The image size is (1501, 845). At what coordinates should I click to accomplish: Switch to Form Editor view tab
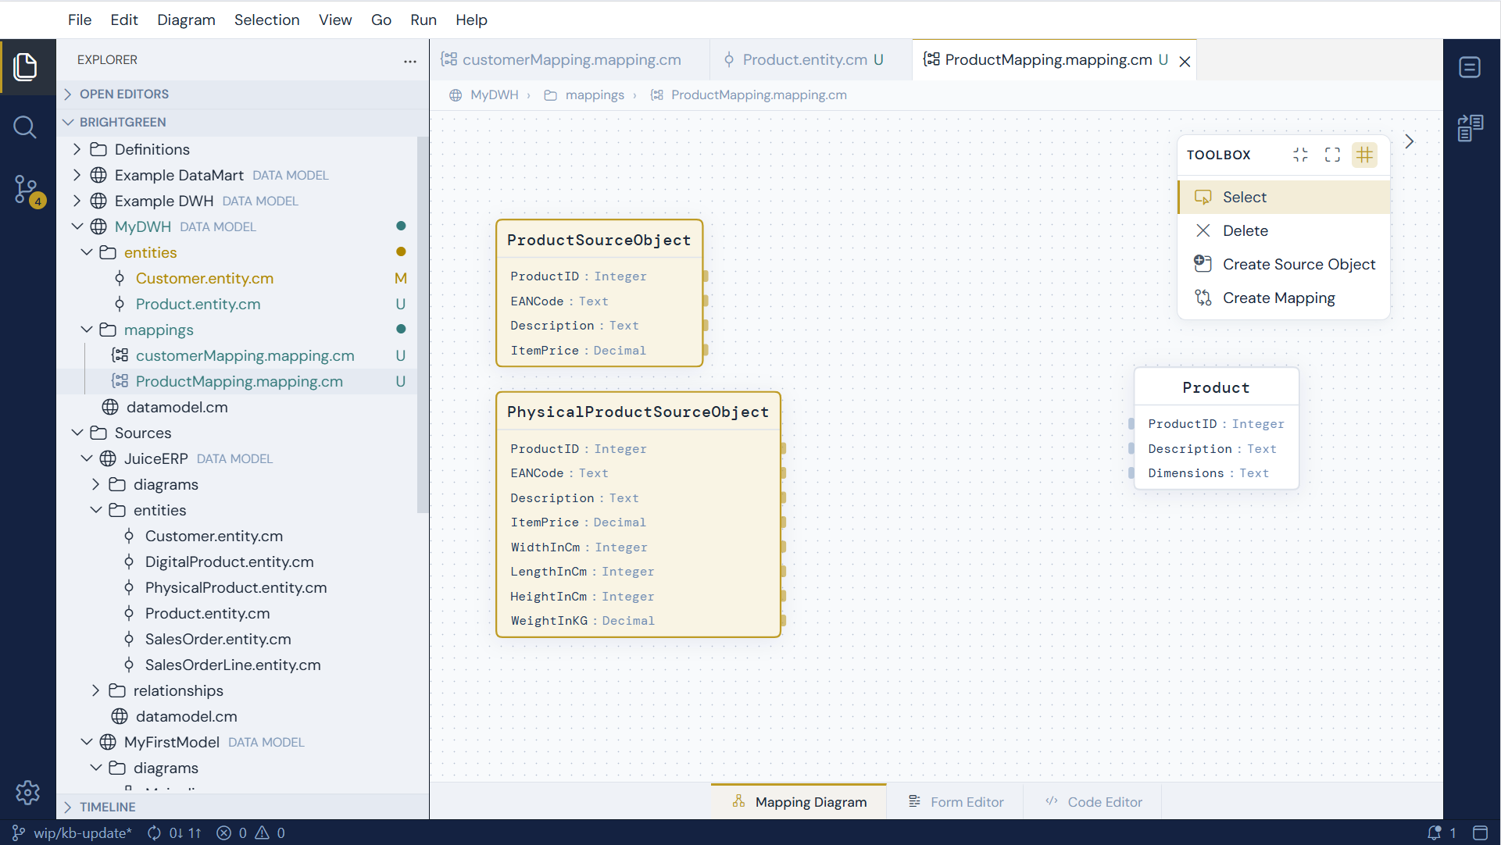(x=955, y=802)
